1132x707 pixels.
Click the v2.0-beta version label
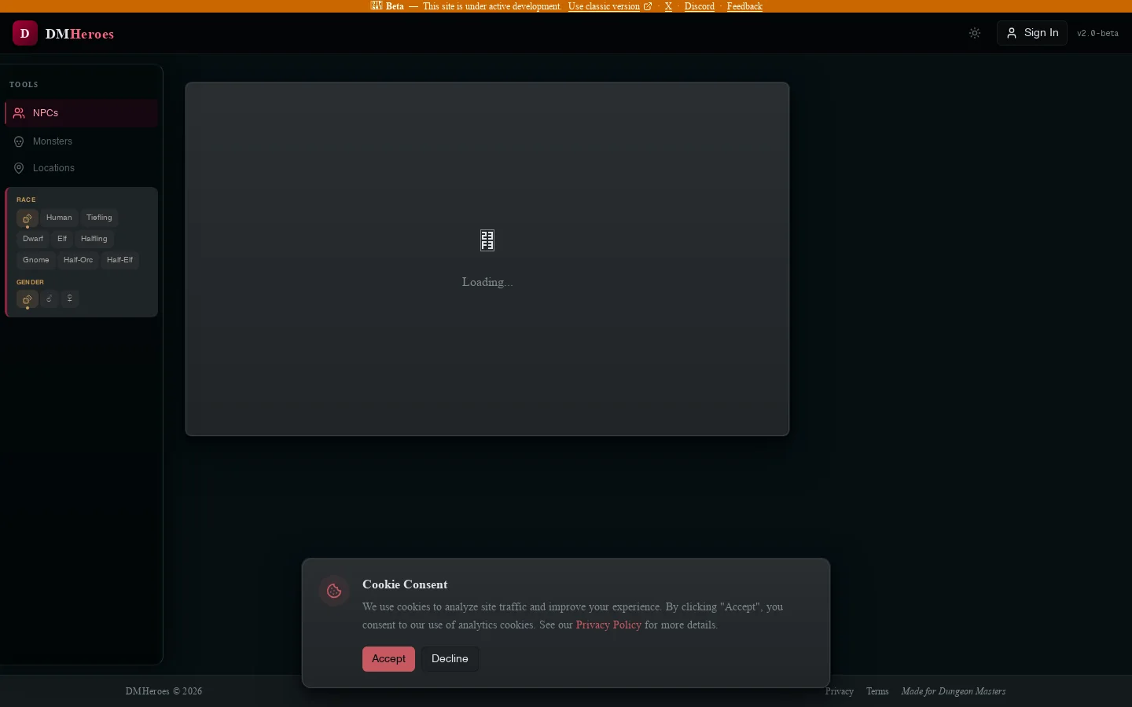click(1097, 33)
